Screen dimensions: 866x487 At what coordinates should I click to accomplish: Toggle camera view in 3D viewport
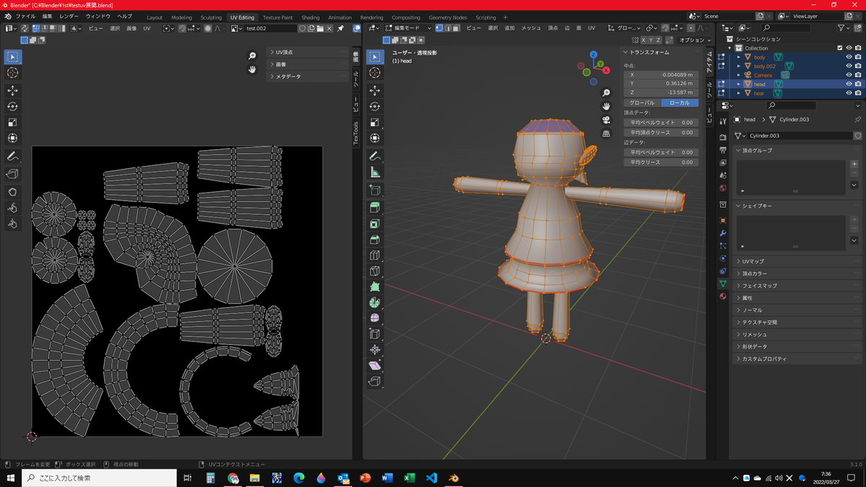[606, 120]
